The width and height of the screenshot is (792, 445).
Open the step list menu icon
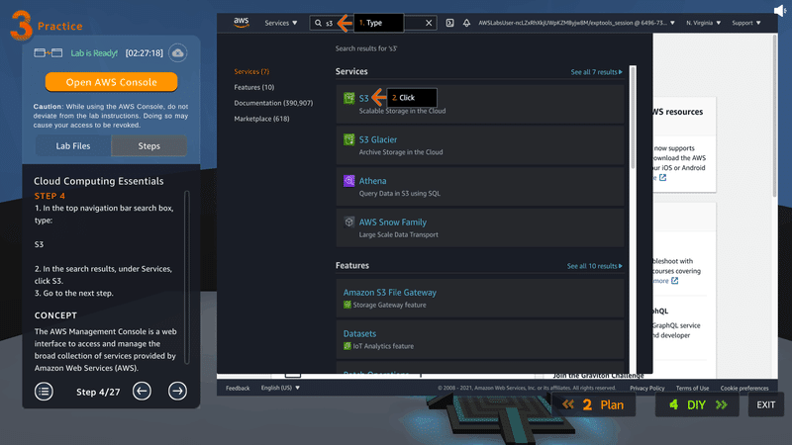tap(44, 391)
